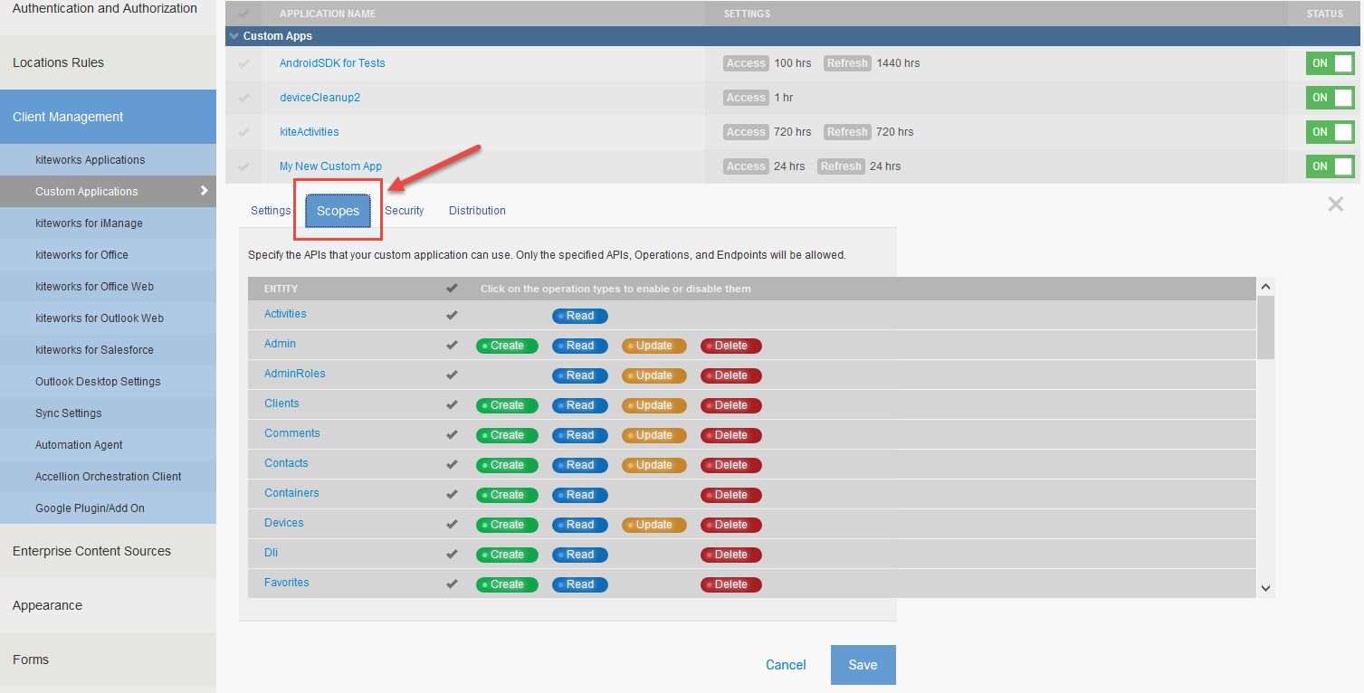This screenshot has width=1364, height=693.
Task: Toggle the My New Custom App status
Action: click(x=1330, y=166)
